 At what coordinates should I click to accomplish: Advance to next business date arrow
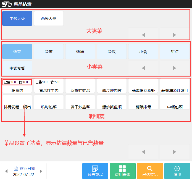[41, 171]
